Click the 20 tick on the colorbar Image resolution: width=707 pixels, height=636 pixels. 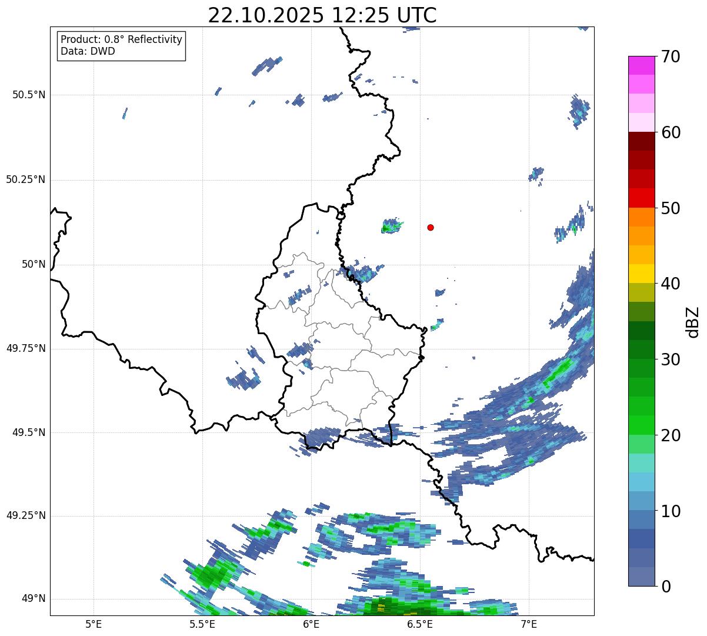(671, 435)
